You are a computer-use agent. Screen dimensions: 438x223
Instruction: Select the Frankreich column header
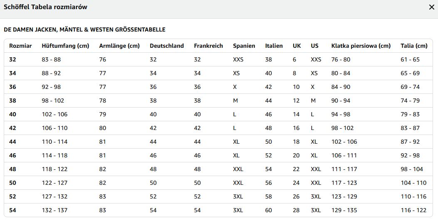[208, 46]
